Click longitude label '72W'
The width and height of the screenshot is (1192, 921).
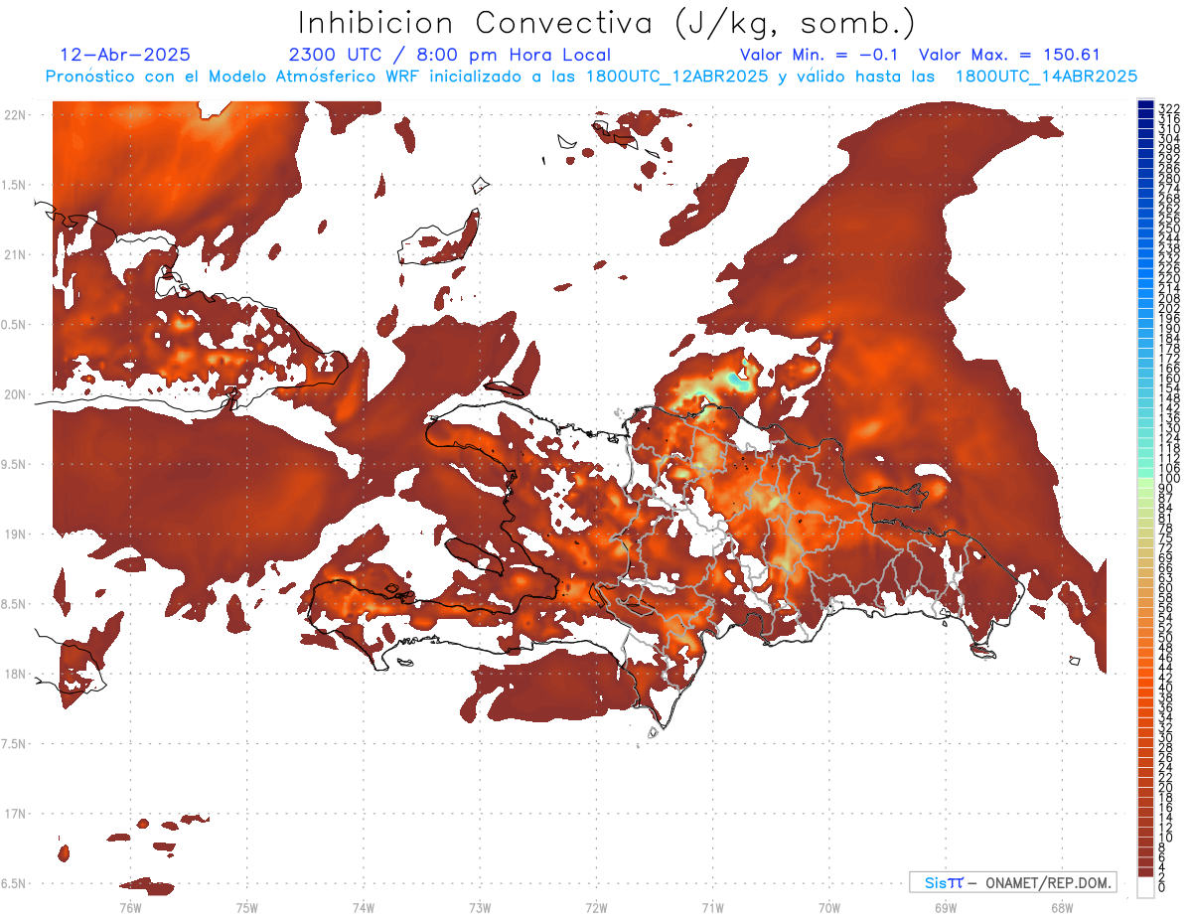597,908
